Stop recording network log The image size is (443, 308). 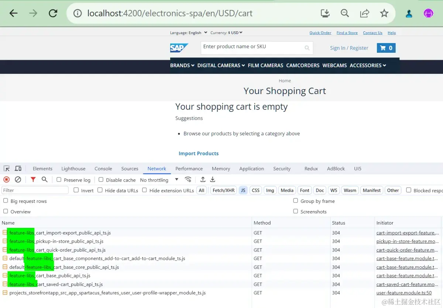tap(7, 180)
